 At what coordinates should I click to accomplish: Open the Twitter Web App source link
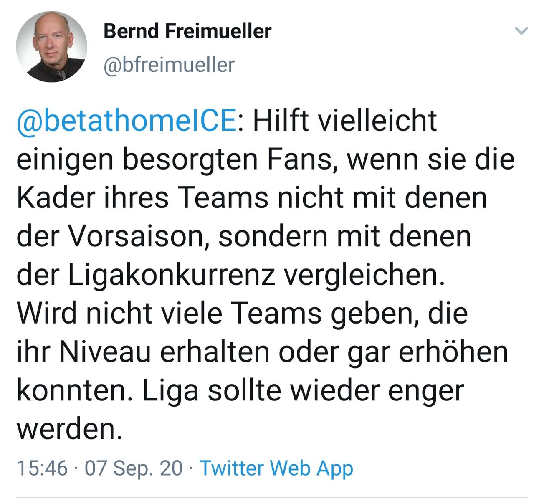click(x=276, y=468)
